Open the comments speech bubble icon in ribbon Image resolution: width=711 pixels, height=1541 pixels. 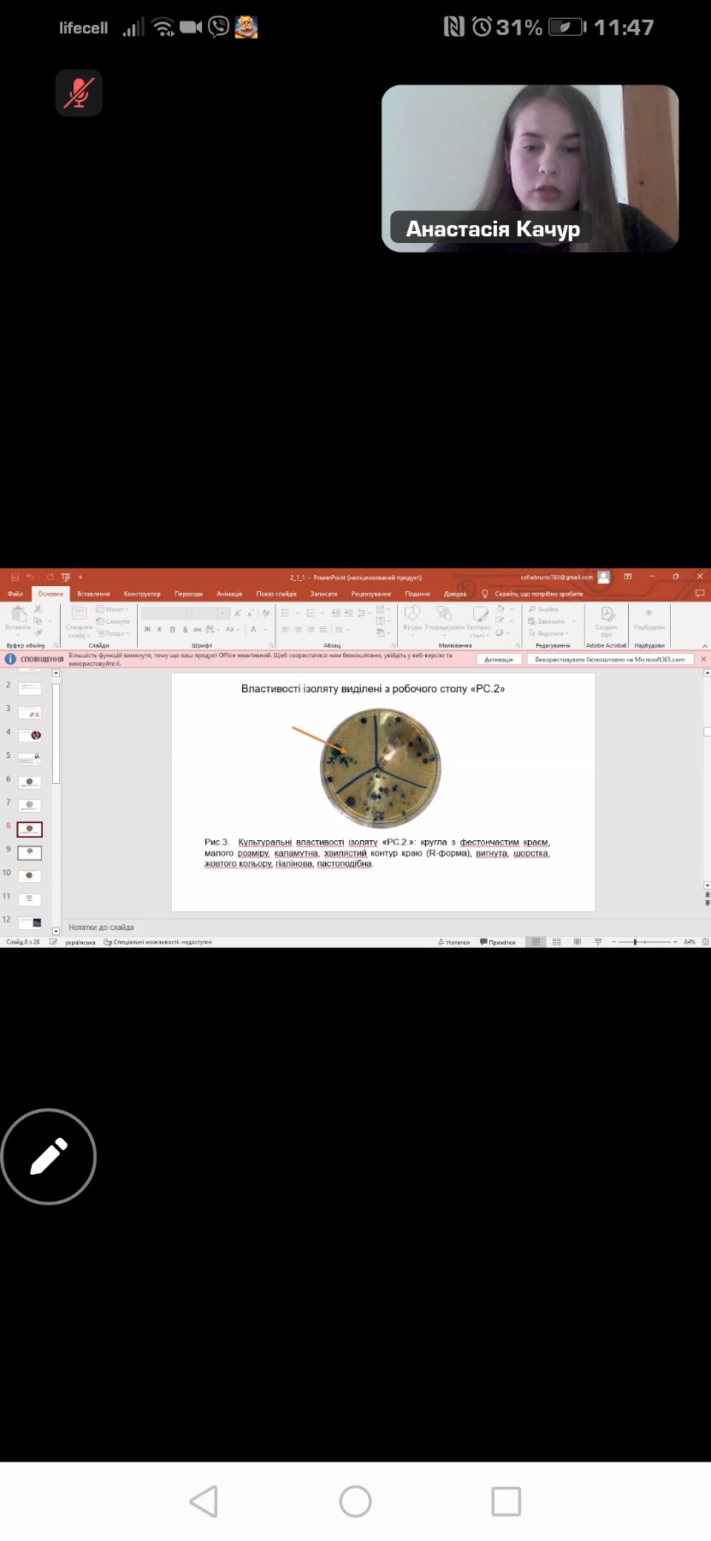coord(699,593)
